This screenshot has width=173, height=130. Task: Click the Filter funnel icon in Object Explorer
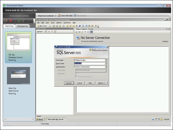[x=52, y=32]
